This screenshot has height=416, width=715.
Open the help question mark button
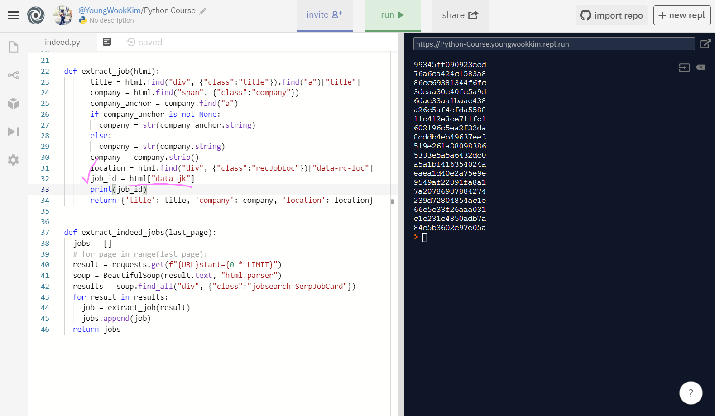point(691,393)
